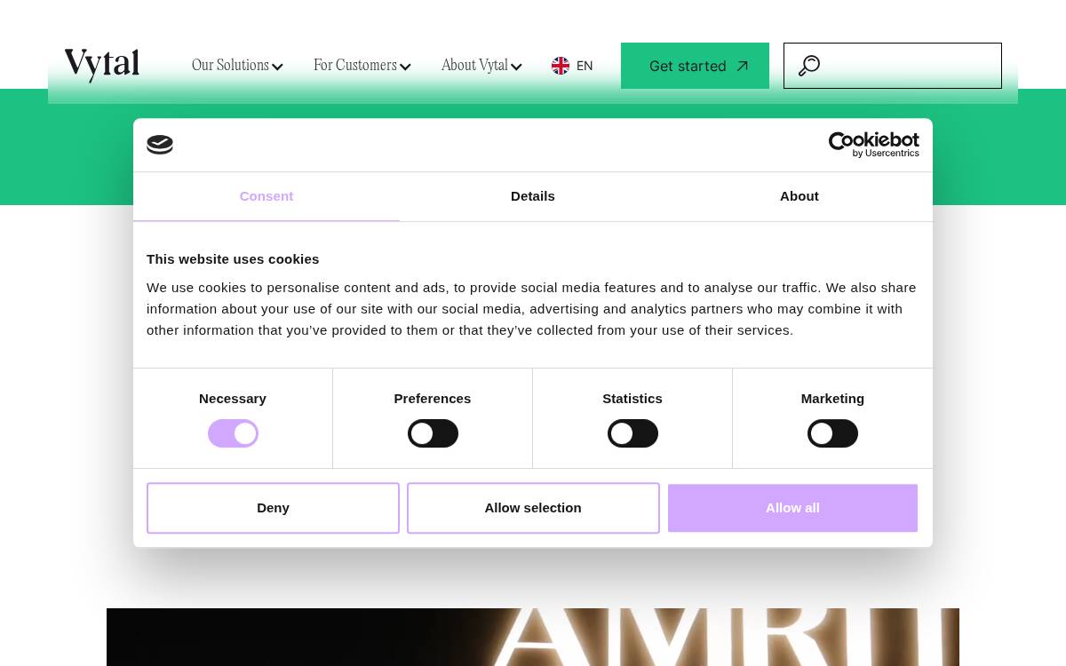
Task: Click the arrow icon in Get started
Action: [x=743, y=66]
